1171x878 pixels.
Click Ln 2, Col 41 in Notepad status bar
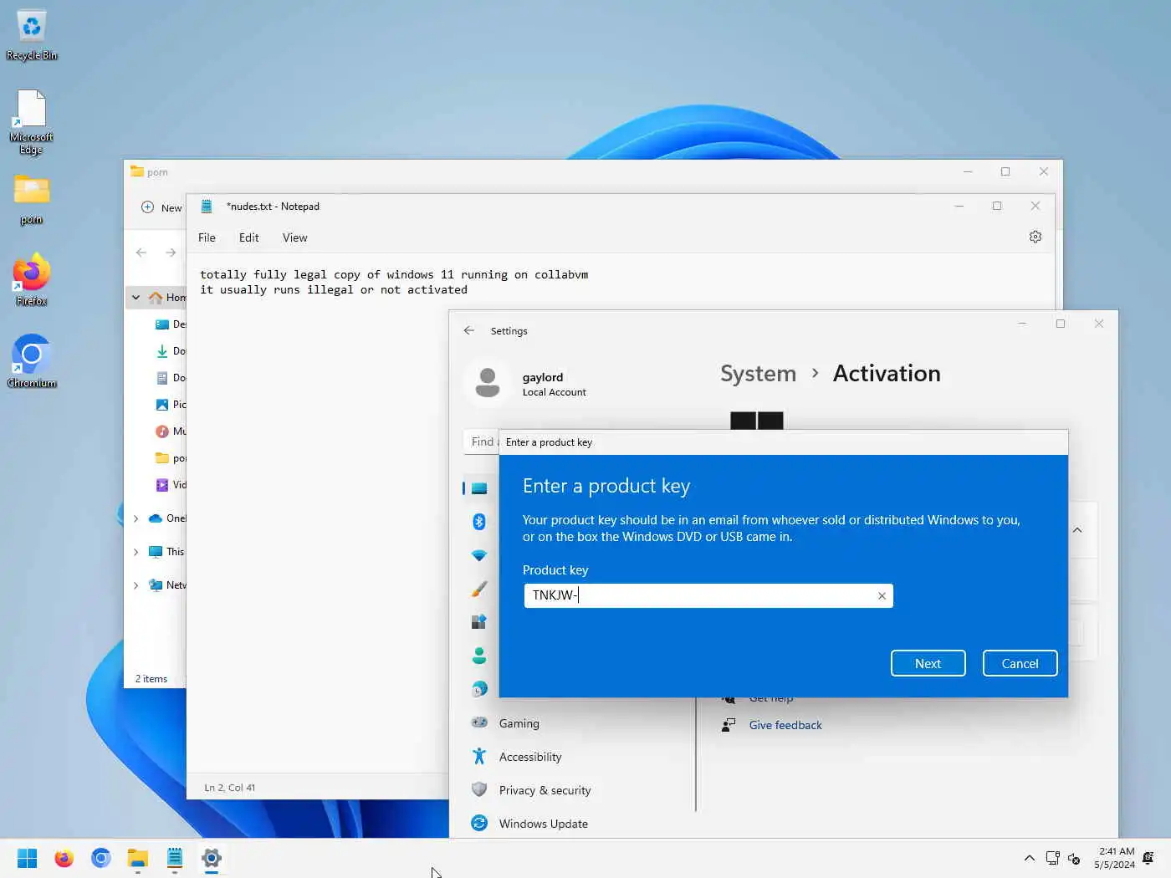point(230,788)
